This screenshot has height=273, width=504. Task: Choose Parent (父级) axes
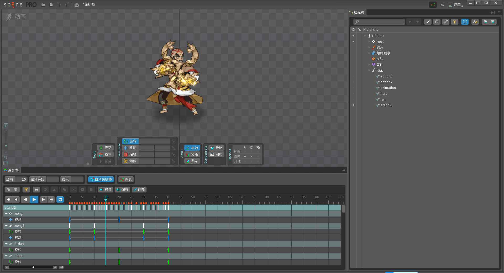click(192, 154)
